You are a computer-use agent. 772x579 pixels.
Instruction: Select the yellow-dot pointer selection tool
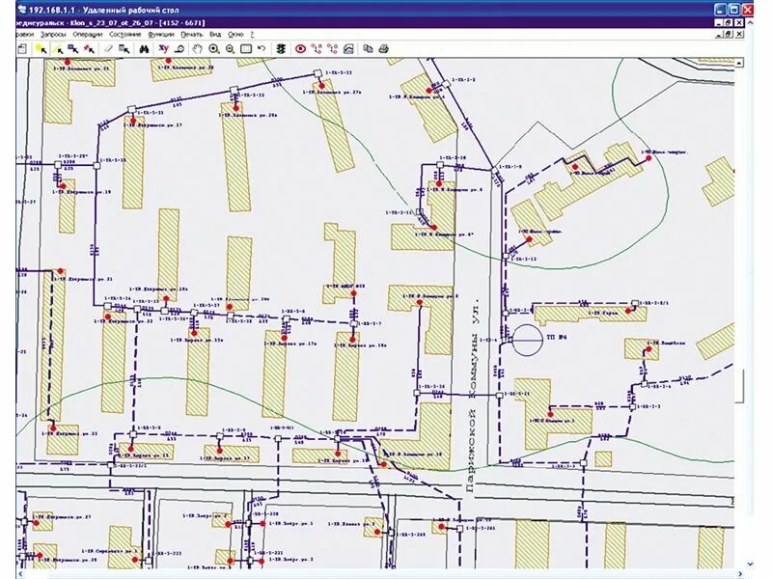pos(41,49)
